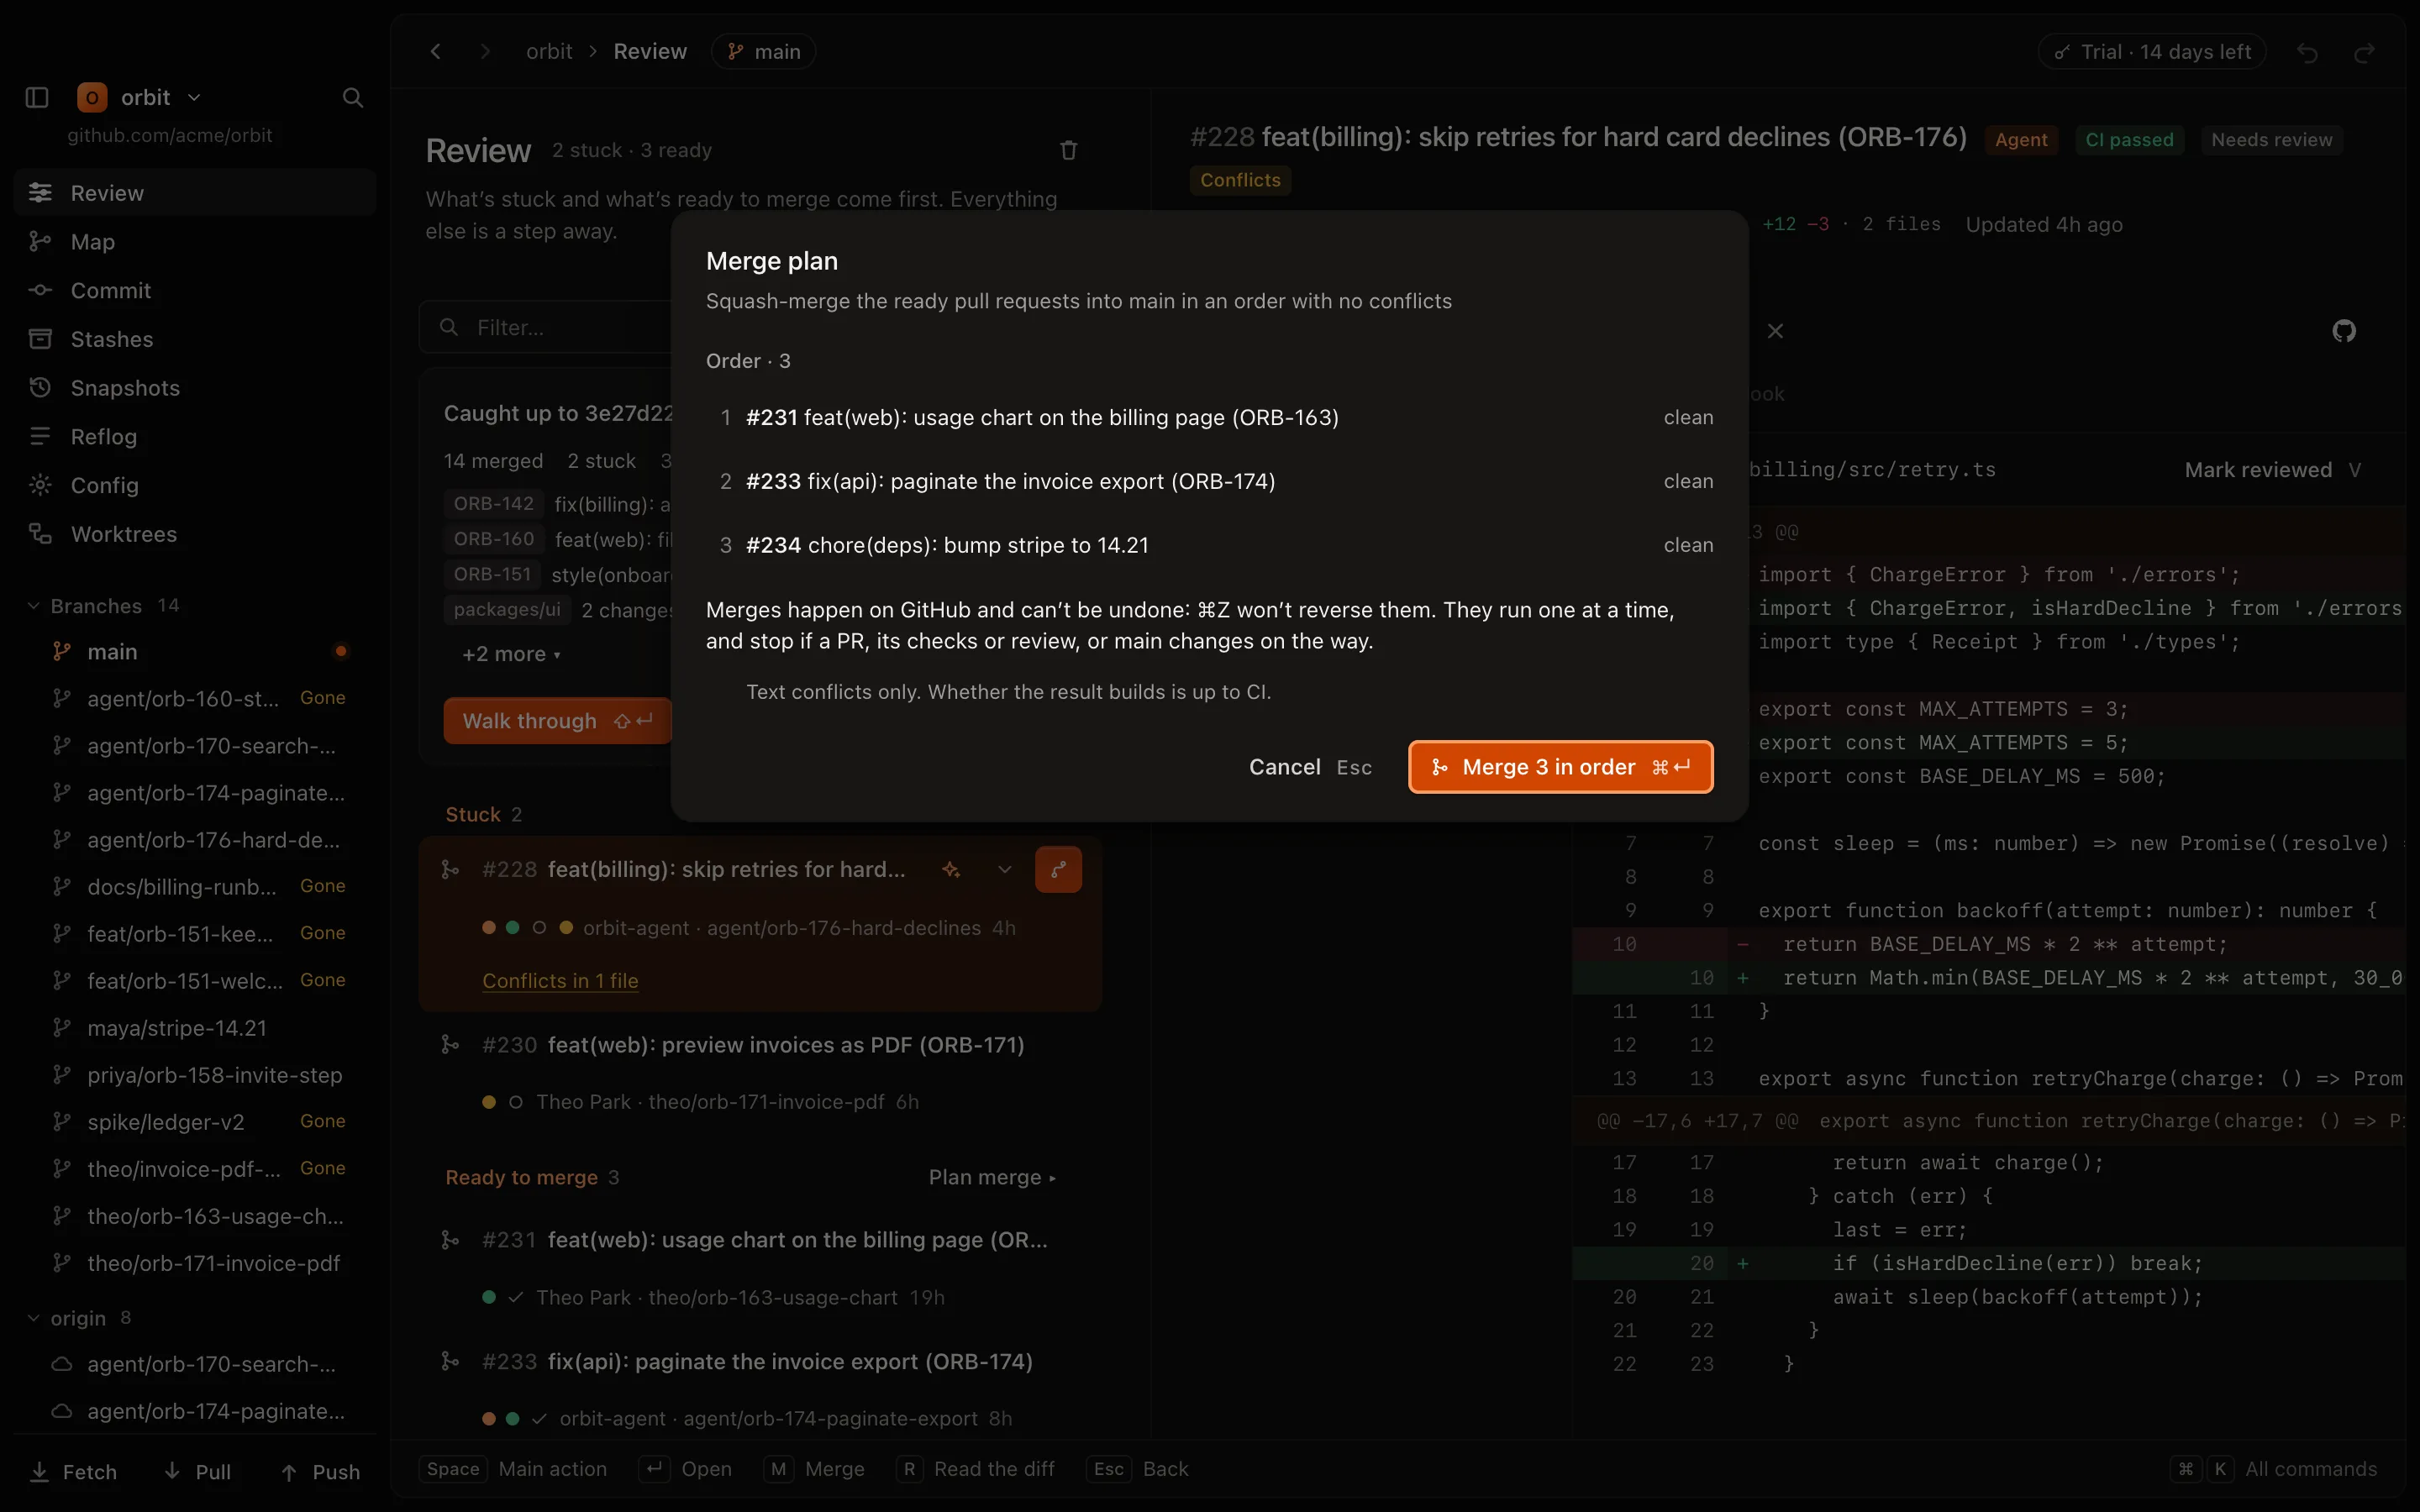This screenshot has width=2420, height=1512.
Task: Navigate forward with the right arrow
Action: [485, 51]
